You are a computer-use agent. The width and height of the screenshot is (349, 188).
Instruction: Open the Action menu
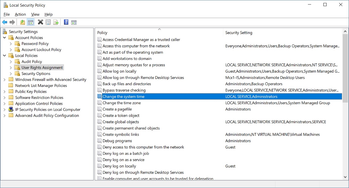point(20,14)
